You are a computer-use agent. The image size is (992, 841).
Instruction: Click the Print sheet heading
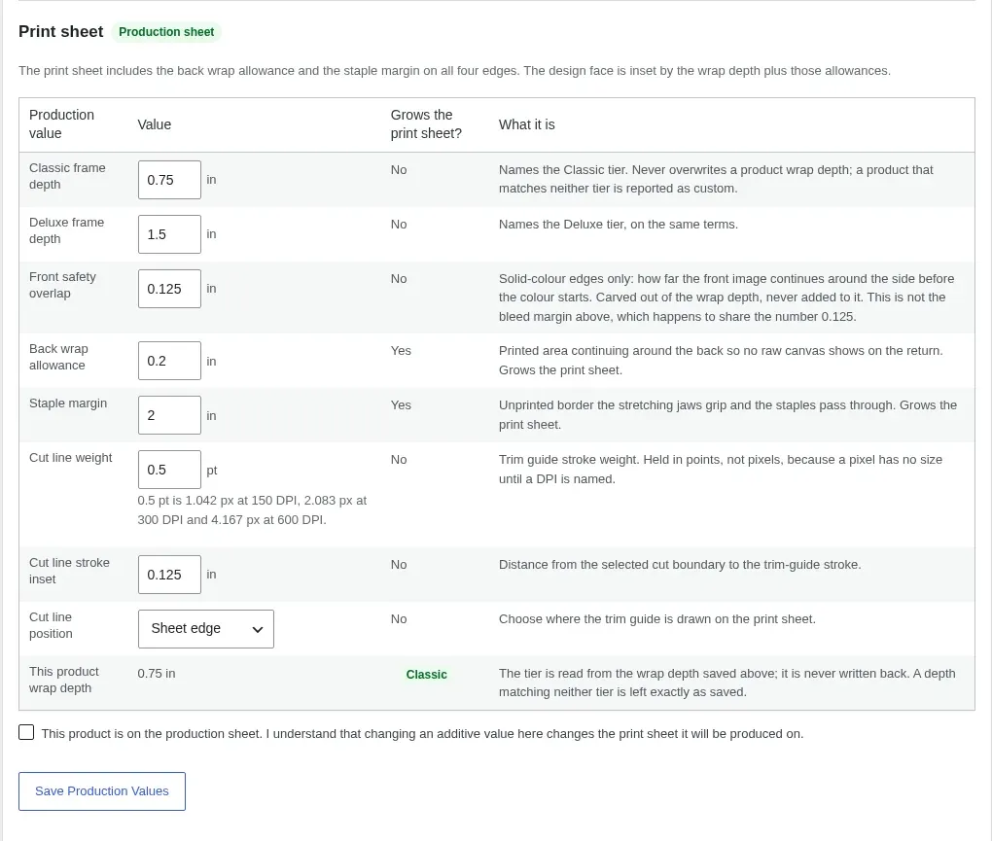pos(60,32)
